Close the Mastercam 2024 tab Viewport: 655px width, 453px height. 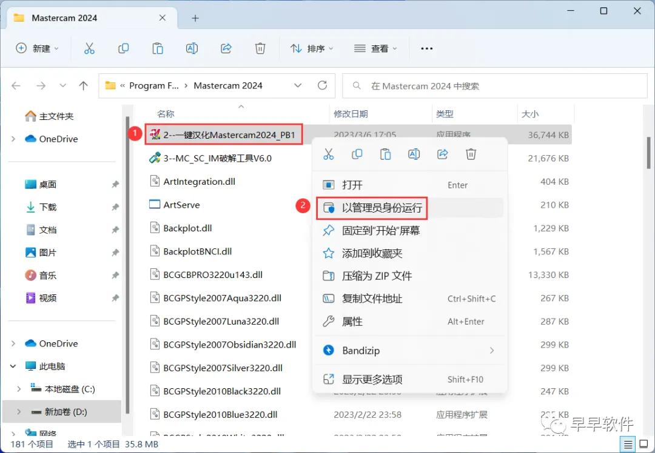(x=163, y=18)
